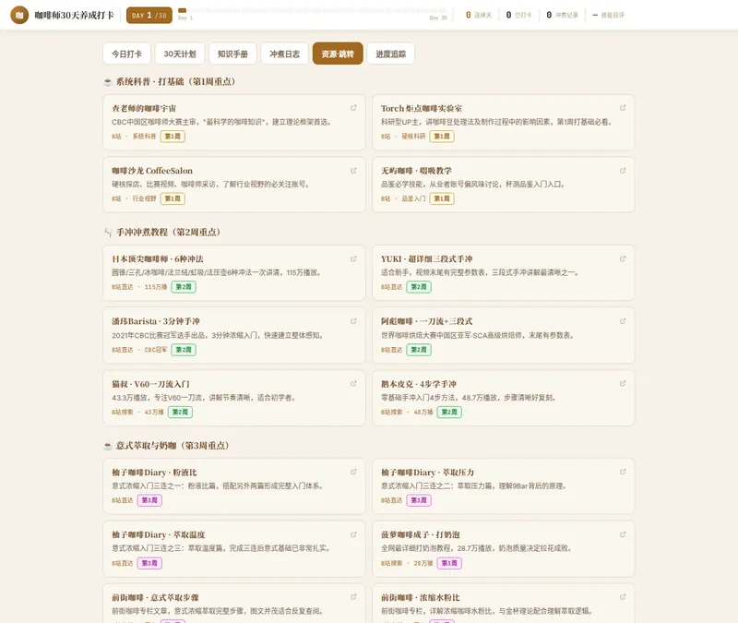Open external link icon on 无屿咖啡·啜吸教学 card

coord(623,171)
